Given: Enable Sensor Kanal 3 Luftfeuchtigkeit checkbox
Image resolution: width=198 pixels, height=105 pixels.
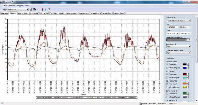Looking at the screenshot, I should [167, 97].
